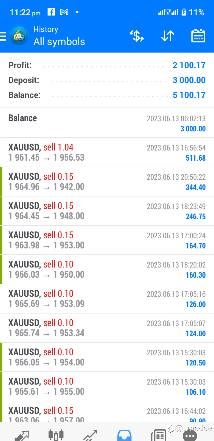Open the trade with 106.10 profit
Viewport: 214px width, 441px height.
pyautogui.click(x=107, y=386)
